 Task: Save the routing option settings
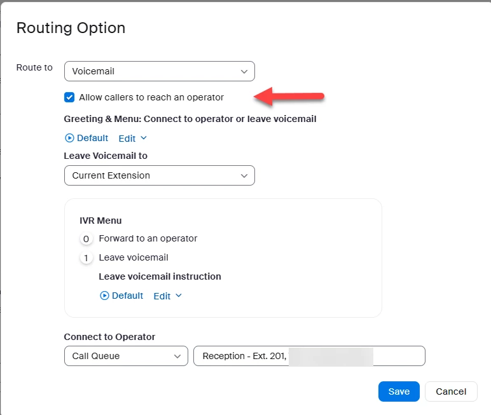click(x=399, y=391)
